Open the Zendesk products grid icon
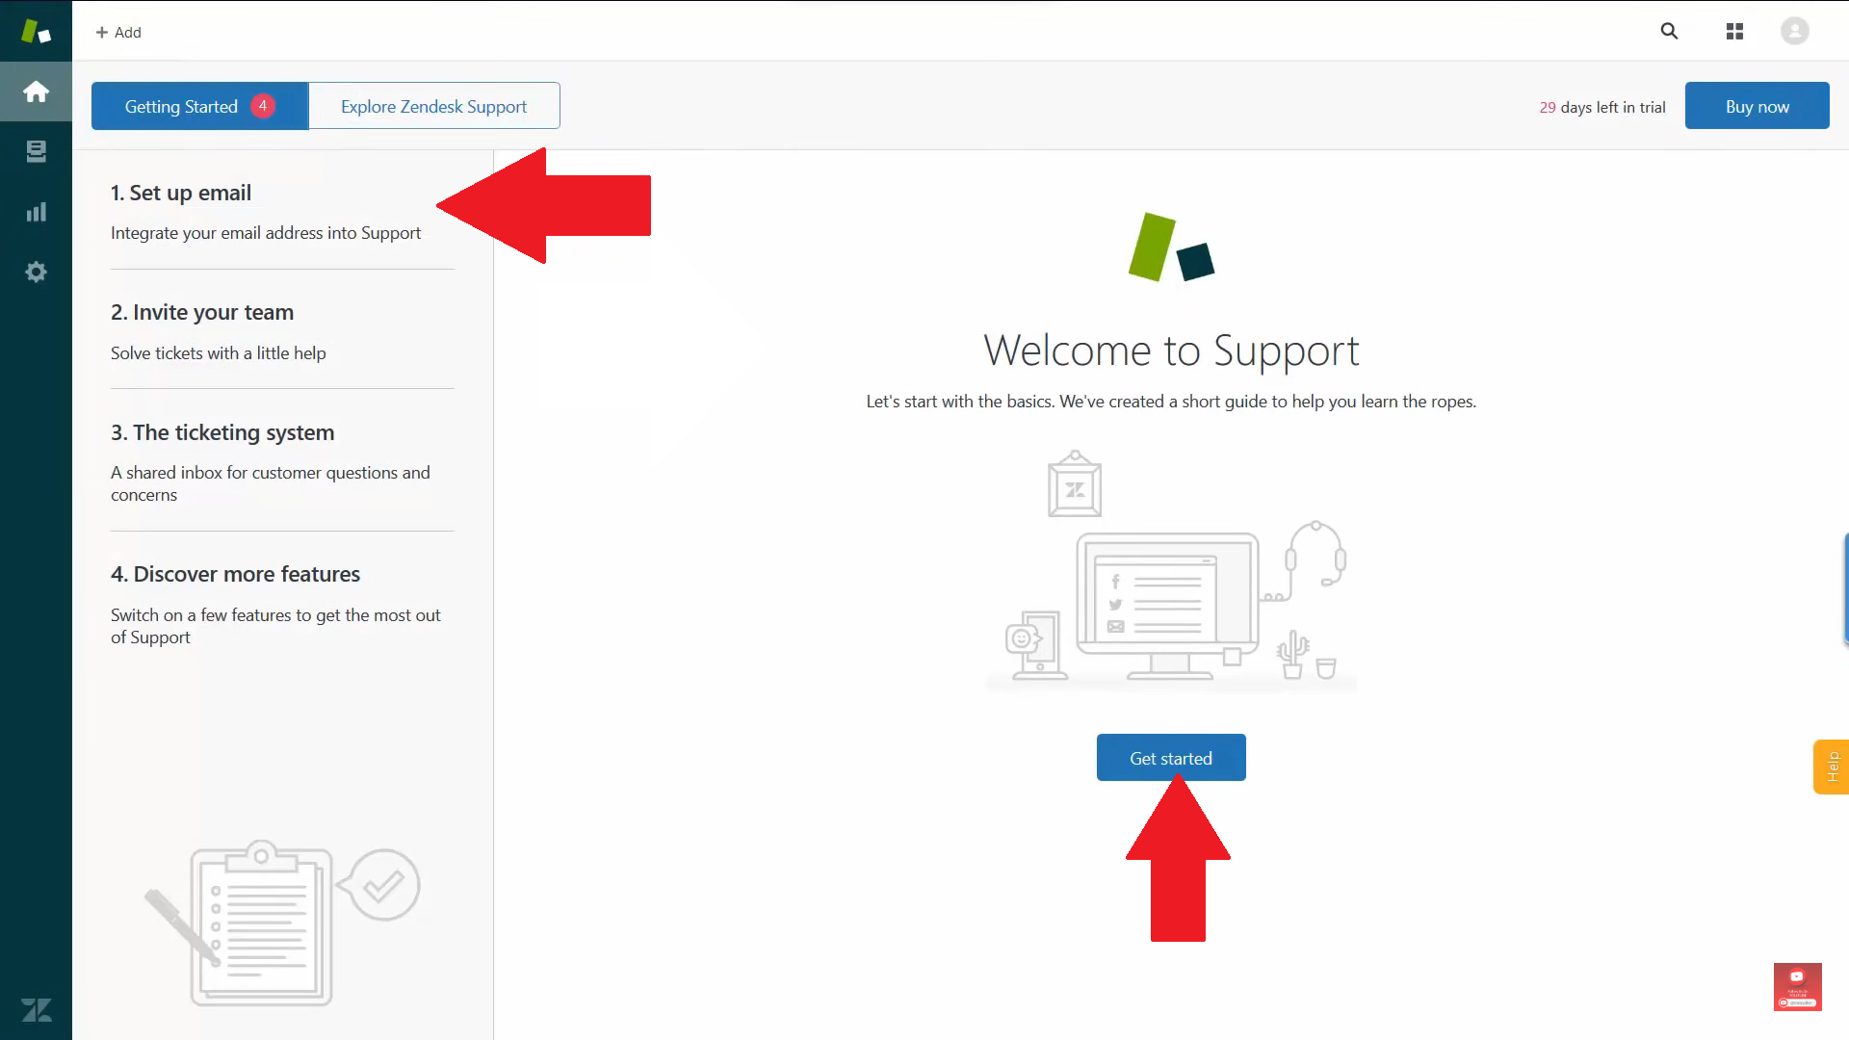 point(1734,32)
